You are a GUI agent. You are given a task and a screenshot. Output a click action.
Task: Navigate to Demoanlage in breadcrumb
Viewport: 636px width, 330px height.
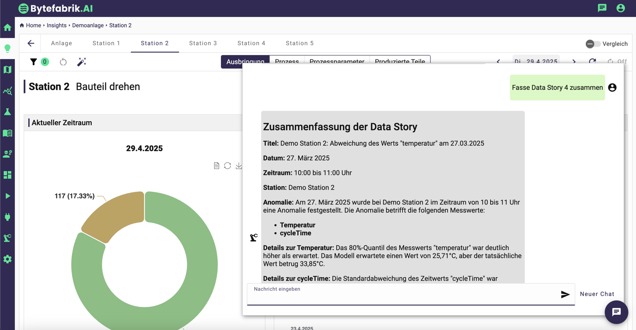[88, 25]
